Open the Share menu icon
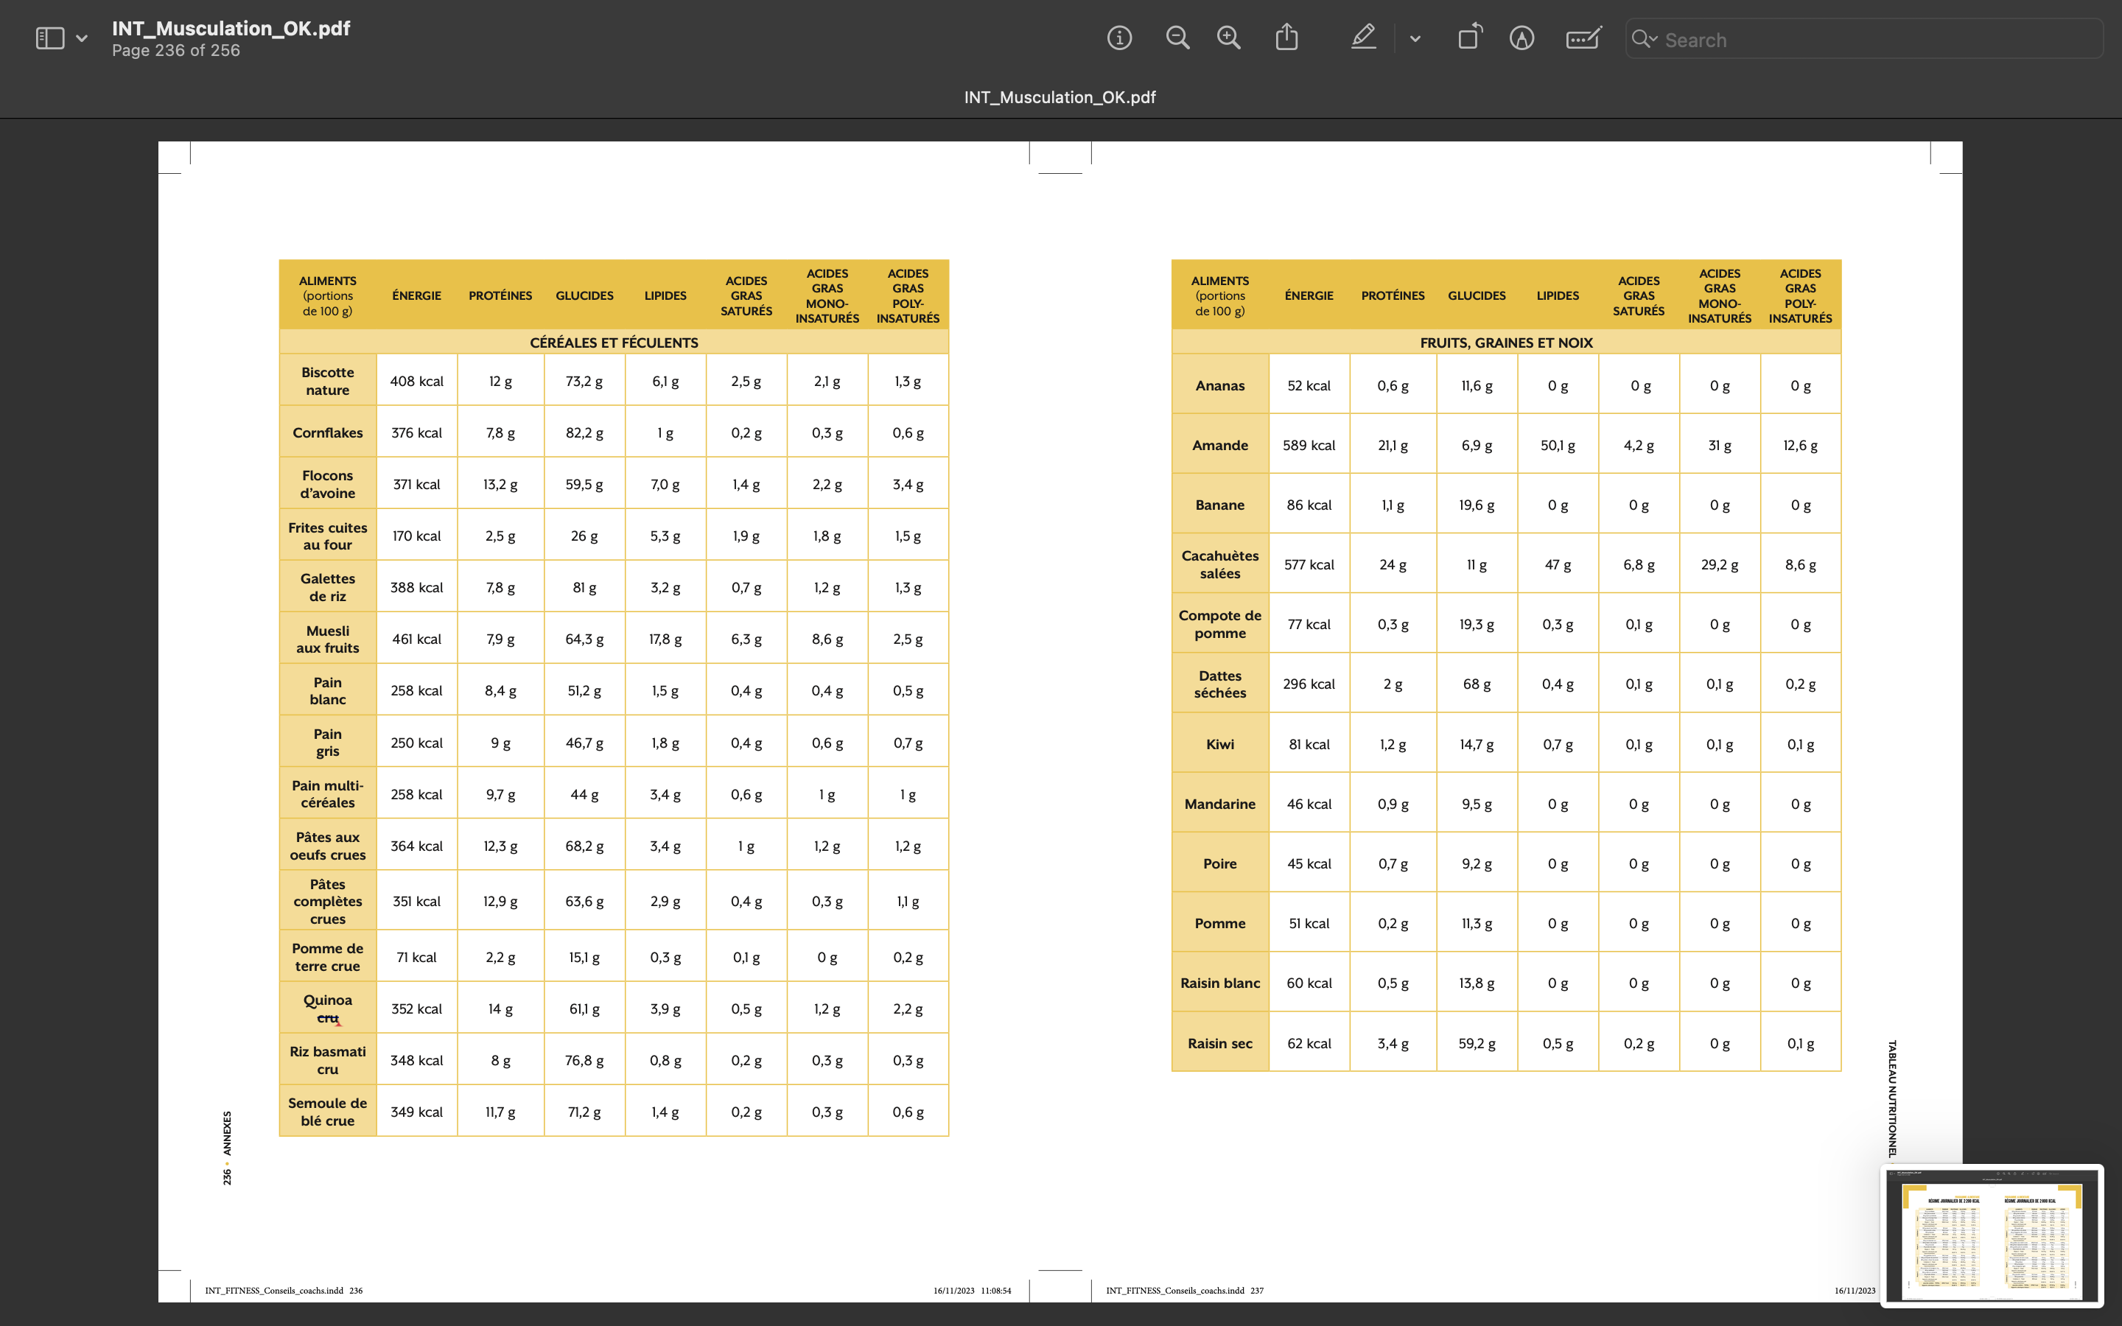This screenshot has width=2122, height=1326. click(1286, 38)
